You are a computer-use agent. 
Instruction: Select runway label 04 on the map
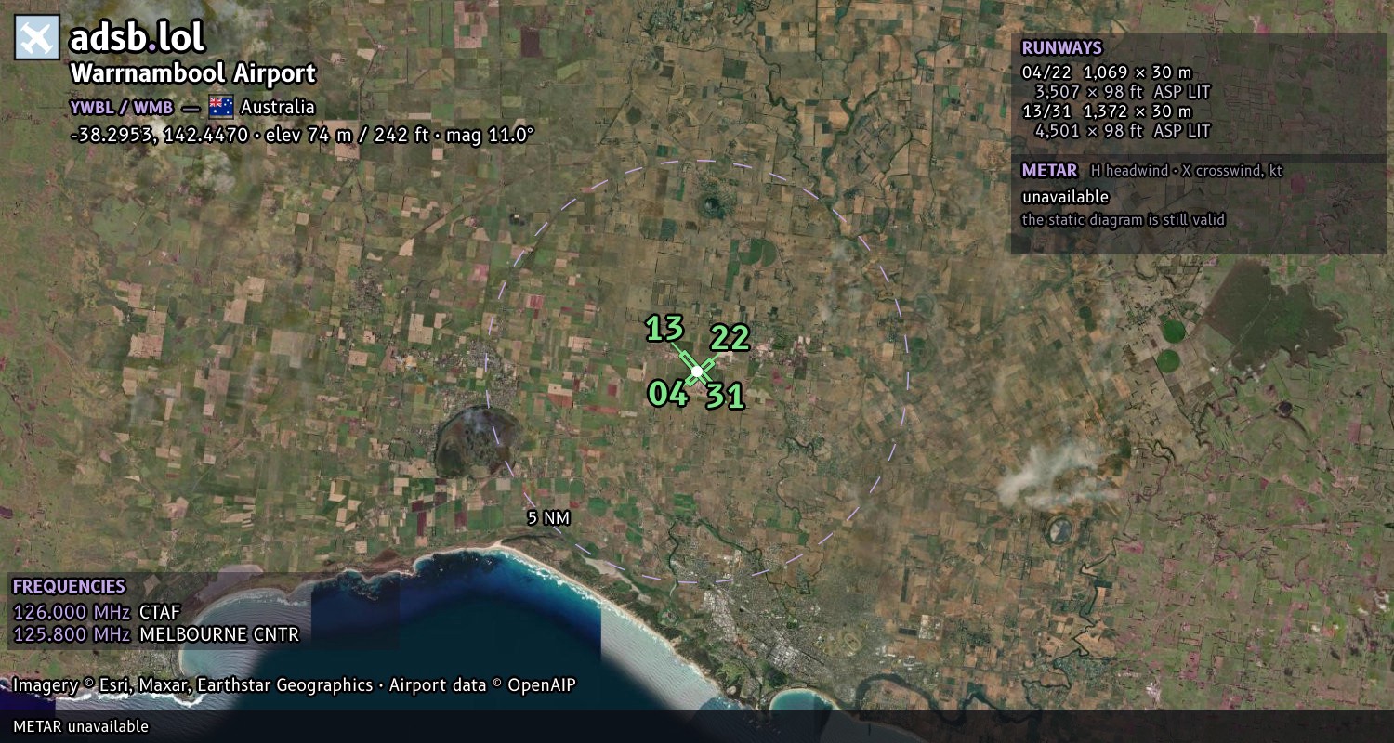(668, 394)
